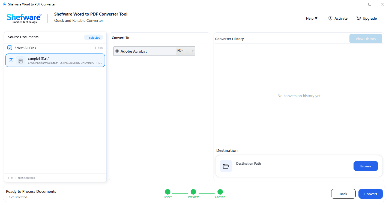
Task: Click the green Preview step circle
Action: point(193,192)
